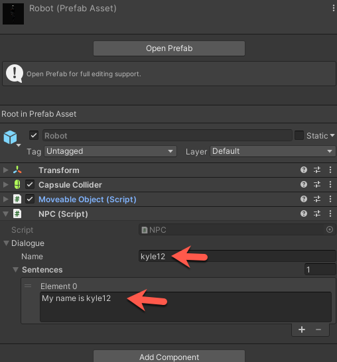Open Transform component help reference

304,170
